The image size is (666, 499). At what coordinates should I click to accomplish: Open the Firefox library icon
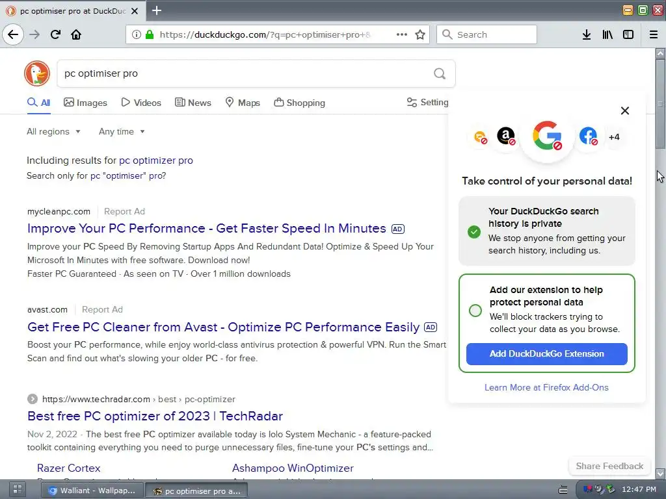607,34
